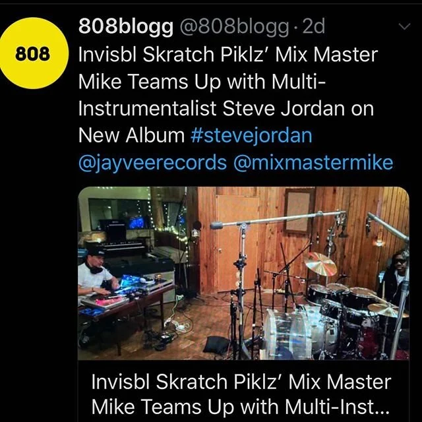Click the gray @808blogg handle
422x422 pixels.
pos(234,26)
